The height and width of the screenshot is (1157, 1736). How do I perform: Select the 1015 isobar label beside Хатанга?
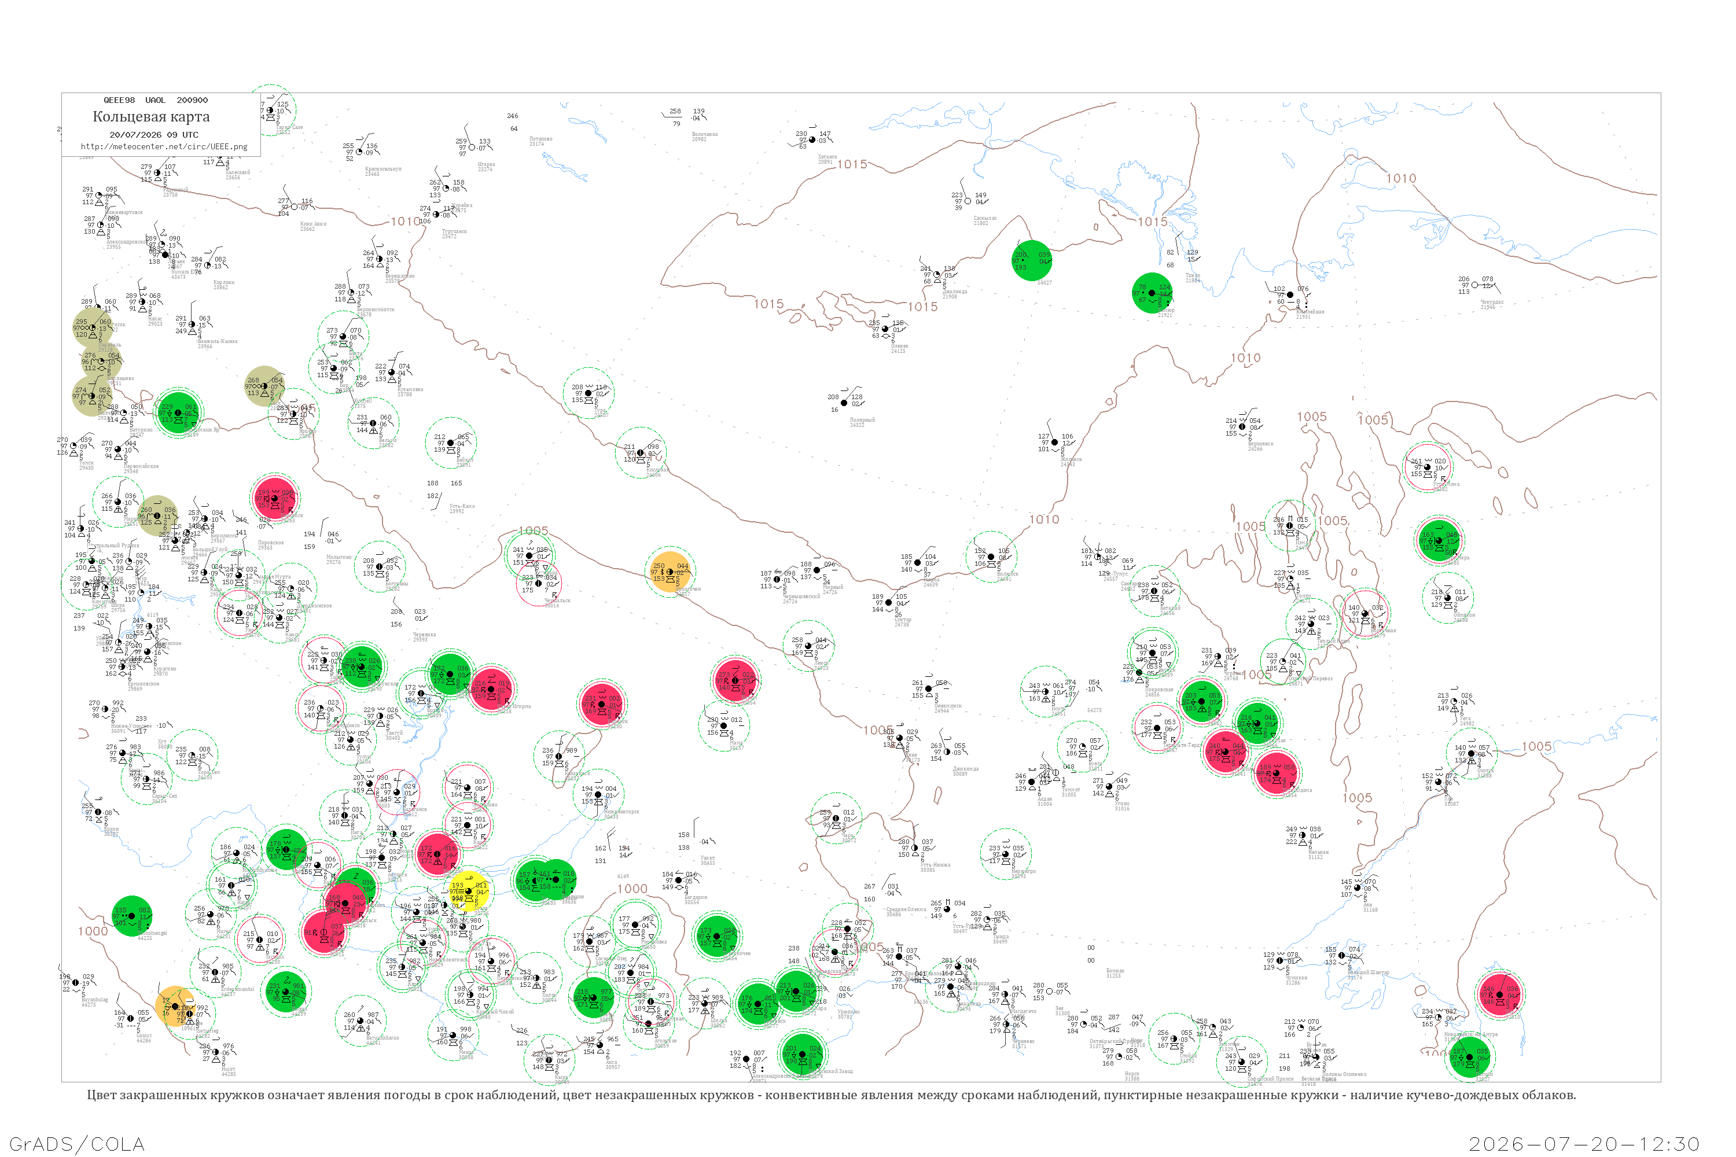click(x=852, y=164)
